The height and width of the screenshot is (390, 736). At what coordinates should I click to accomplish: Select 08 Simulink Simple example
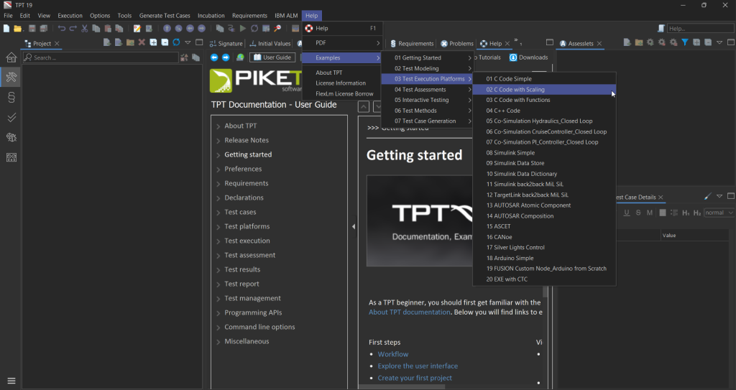coord(510,153)
